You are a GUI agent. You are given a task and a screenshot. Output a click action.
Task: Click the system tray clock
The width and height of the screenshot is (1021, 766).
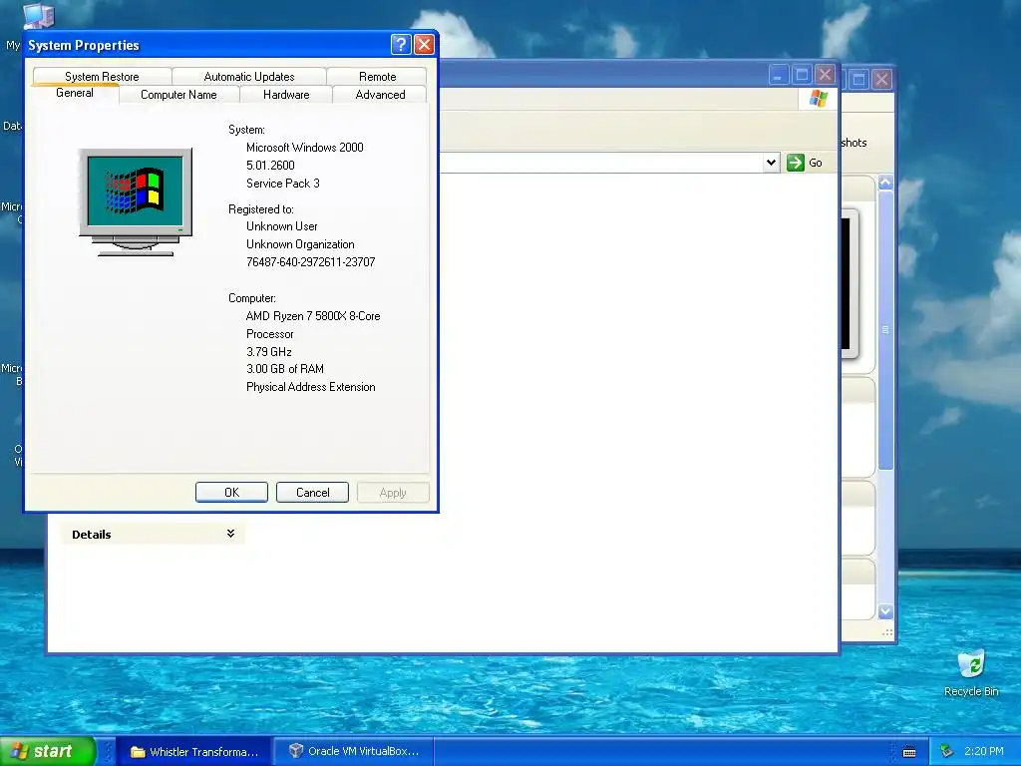984,751
